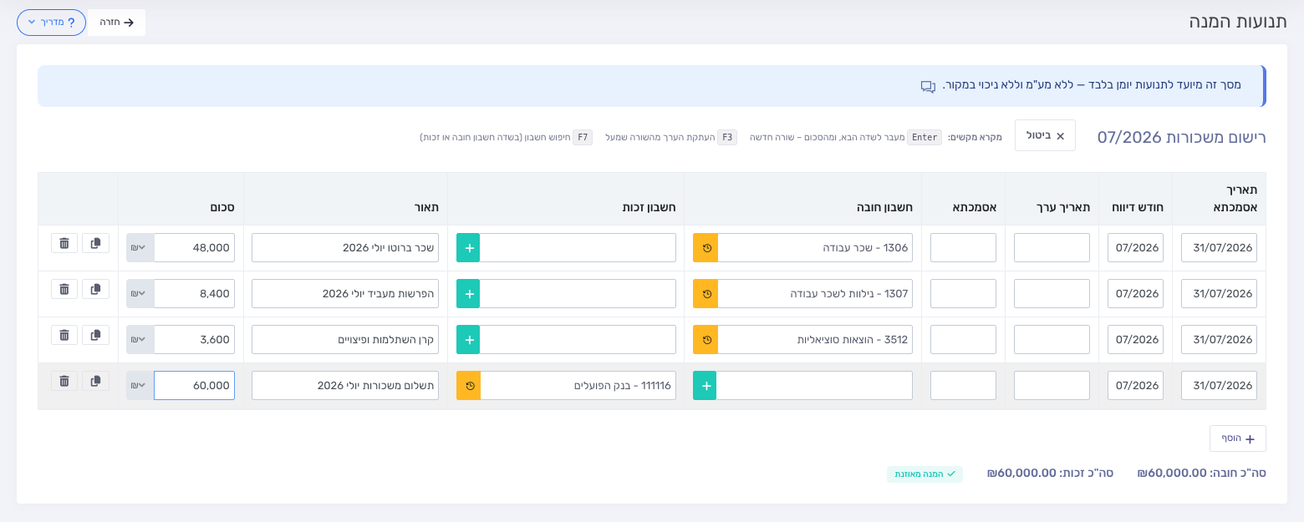This screenshot has width=1304, height=522.
Task: Copy the row with amount 48,000
Action: point(95,243)
